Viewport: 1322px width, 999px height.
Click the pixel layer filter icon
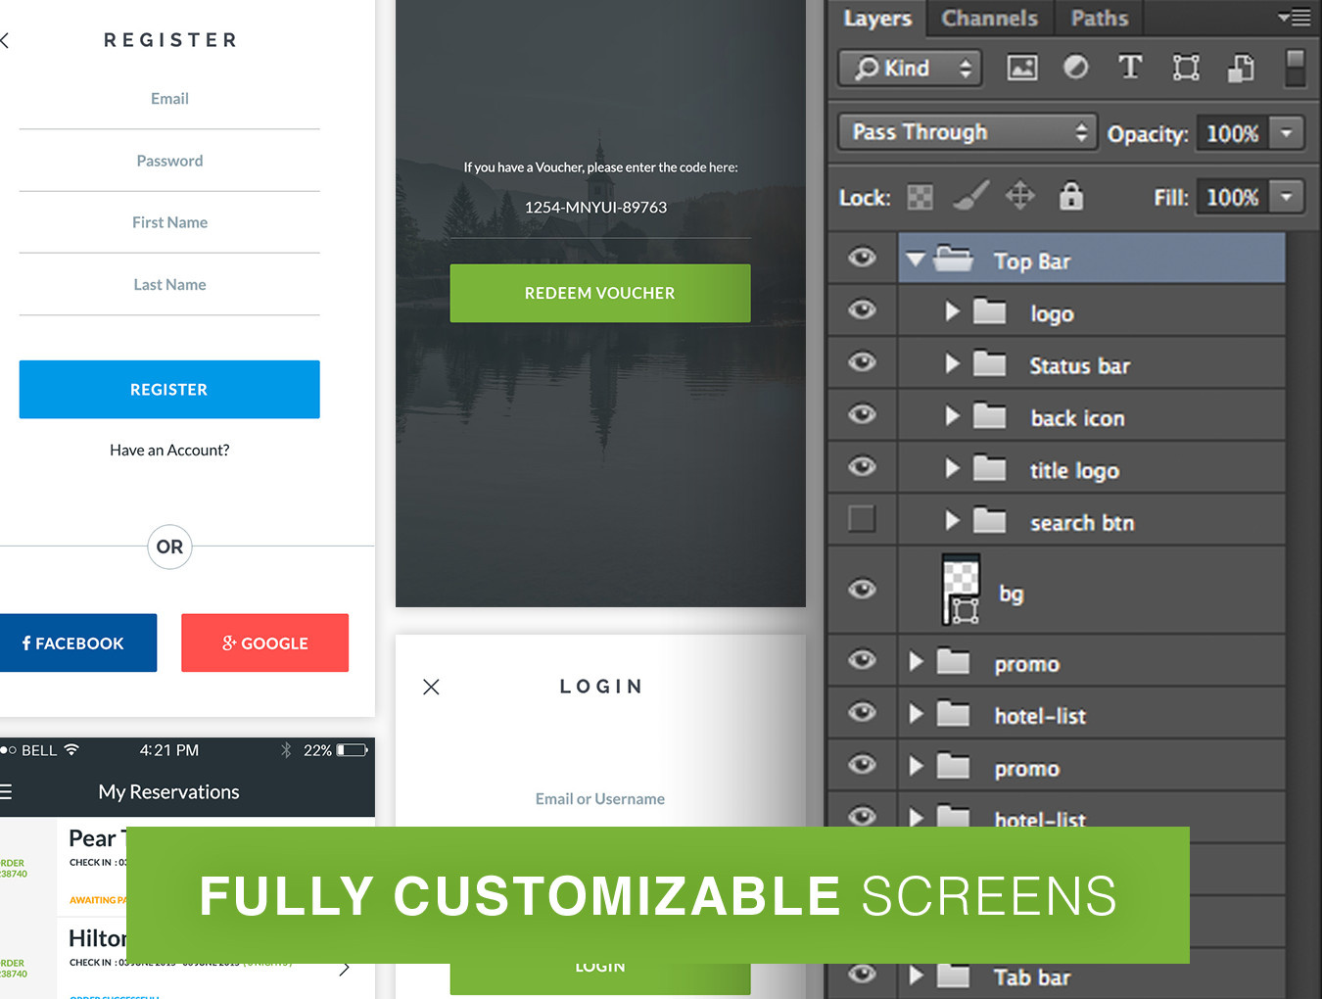(1021, 68)
